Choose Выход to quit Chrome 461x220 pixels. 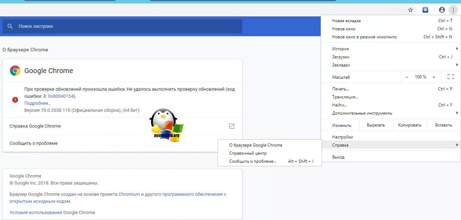(391, 157)
